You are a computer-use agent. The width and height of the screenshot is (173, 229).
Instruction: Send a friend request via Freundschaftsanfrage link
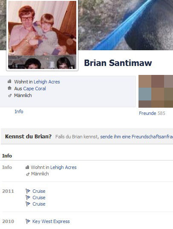coord(136,137)
